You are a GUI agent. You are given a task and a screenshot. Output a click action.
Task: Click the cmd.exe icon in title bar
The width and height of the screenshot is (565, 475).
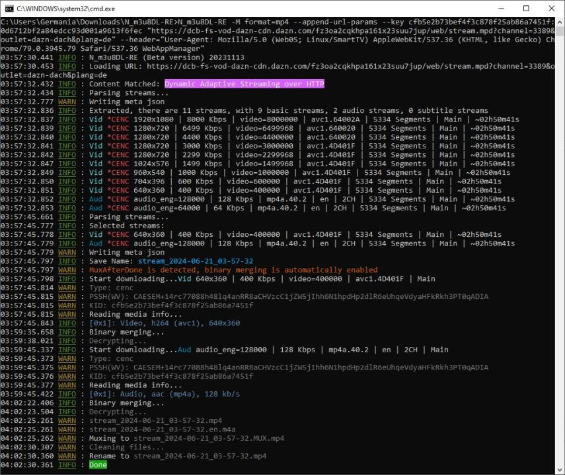[9, 9]
